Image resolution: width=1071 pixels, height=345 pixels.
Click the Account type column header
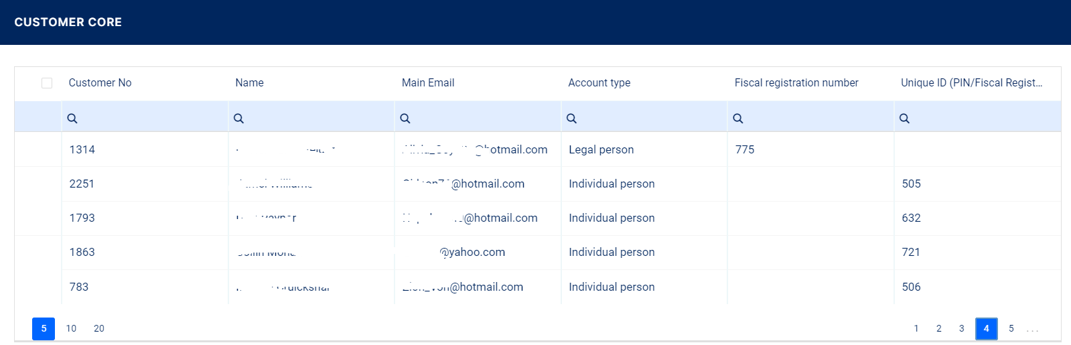point(599,83)
